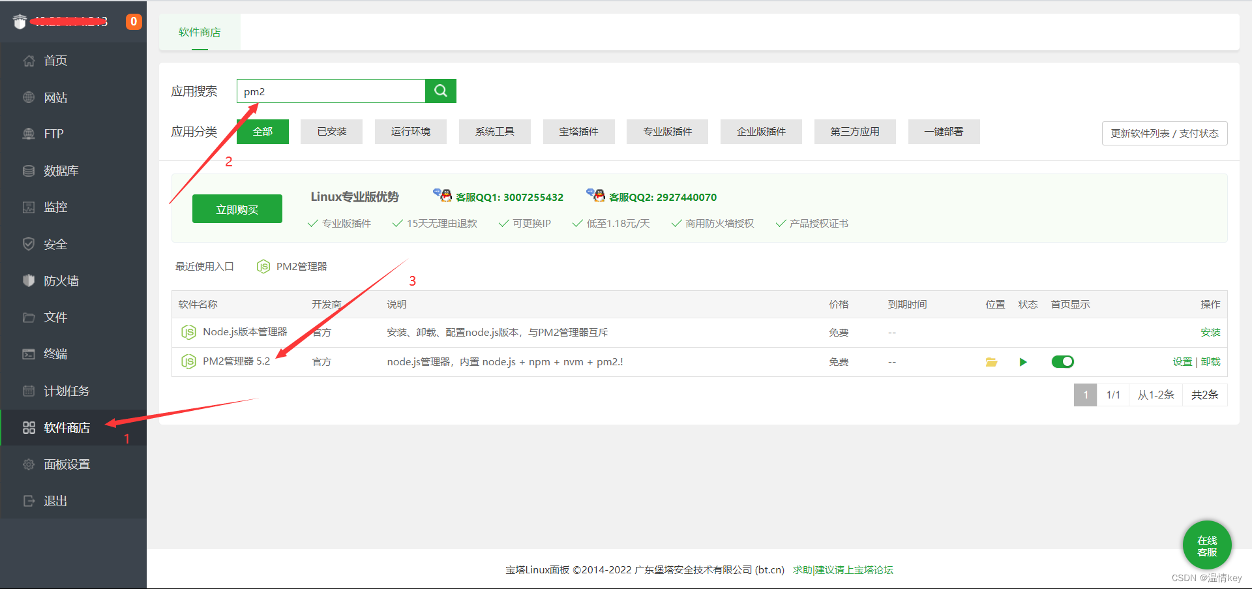
Task: Click the logout icon in sidebar
Action: pos(29,501)
